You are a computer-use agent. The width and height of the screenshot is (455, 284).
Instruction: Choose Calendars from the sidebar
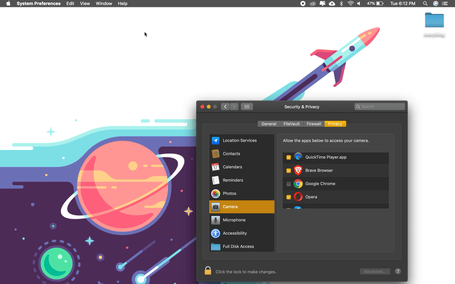pyautogui.click(x=232, y=167)
